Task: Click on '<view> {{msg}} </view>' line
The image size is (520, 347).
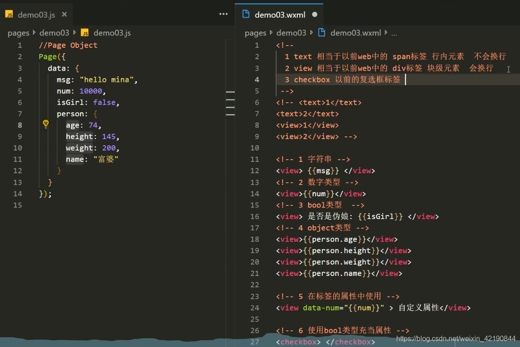Action: point(325,171)
